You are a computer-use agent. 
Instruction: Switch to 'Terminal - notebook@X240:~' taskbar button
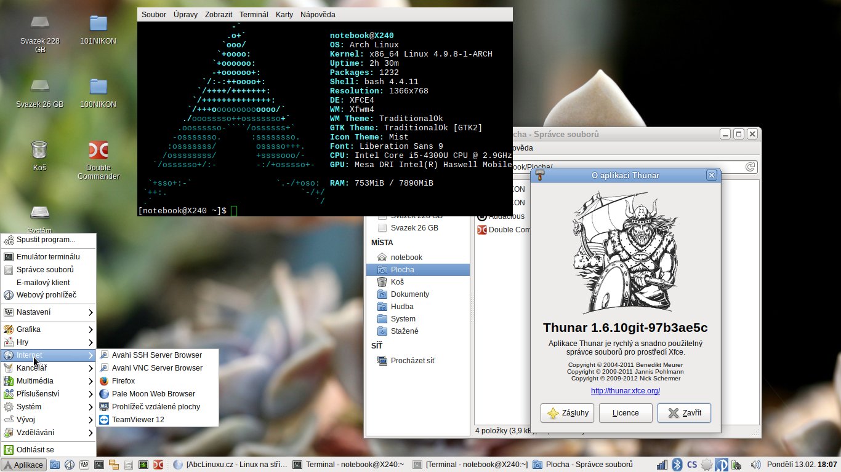pos(348,465)
